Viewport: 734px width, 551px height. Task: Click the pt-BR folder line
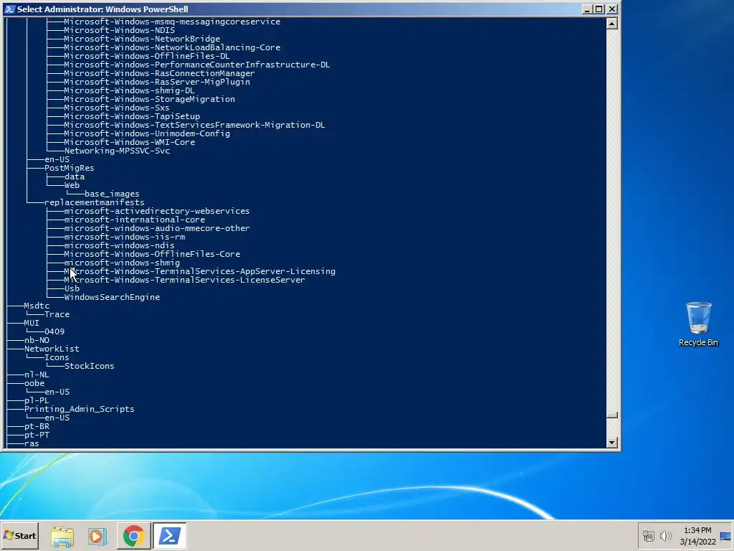[37, 426]
